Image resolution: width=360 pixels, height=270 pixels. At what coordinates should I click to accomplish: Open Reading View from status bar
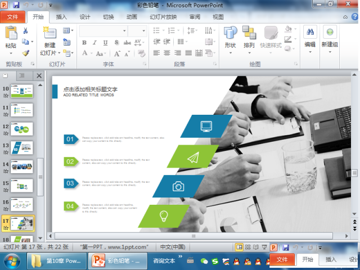[x=256, y=247]
